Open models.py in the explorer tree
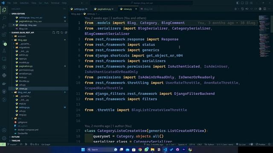Image resolution: width=273 pixels, height=153 pixels. 24,62
